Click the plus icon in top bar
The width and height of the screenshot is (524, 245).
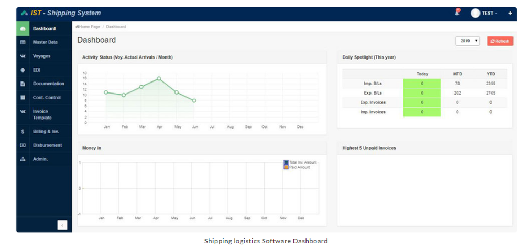(x=510, y=14)
